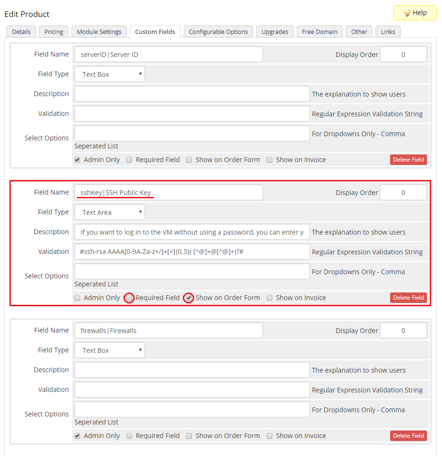Enable Show on Invoice for sshKey field
The height and width of the screenshot is (456, 442).
point(270,298)
